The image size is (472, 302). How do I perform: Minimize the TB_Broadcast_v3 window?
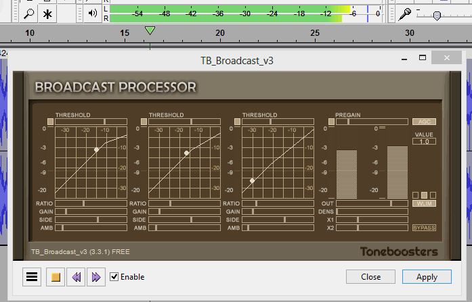click(404, 58)
